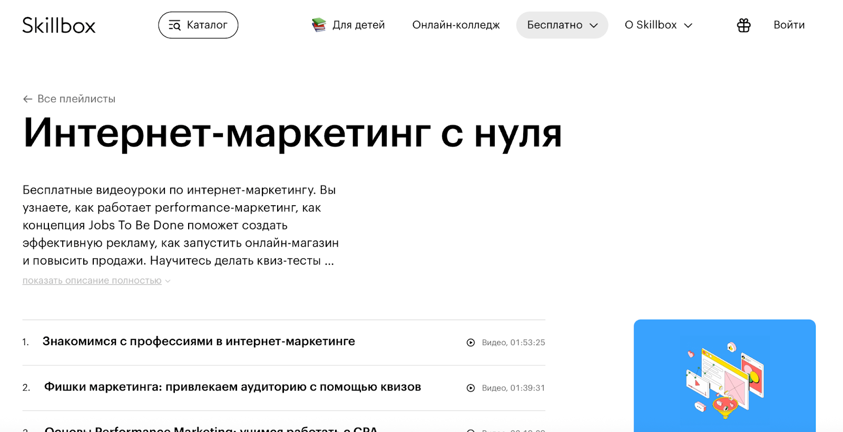Expand the О Skillbox dropdown chevron

pyautogui.click(x=688, y=25)
